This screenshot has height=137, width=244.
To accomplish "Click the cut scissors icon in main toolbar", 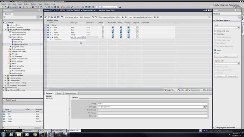I will click(24, 7).
